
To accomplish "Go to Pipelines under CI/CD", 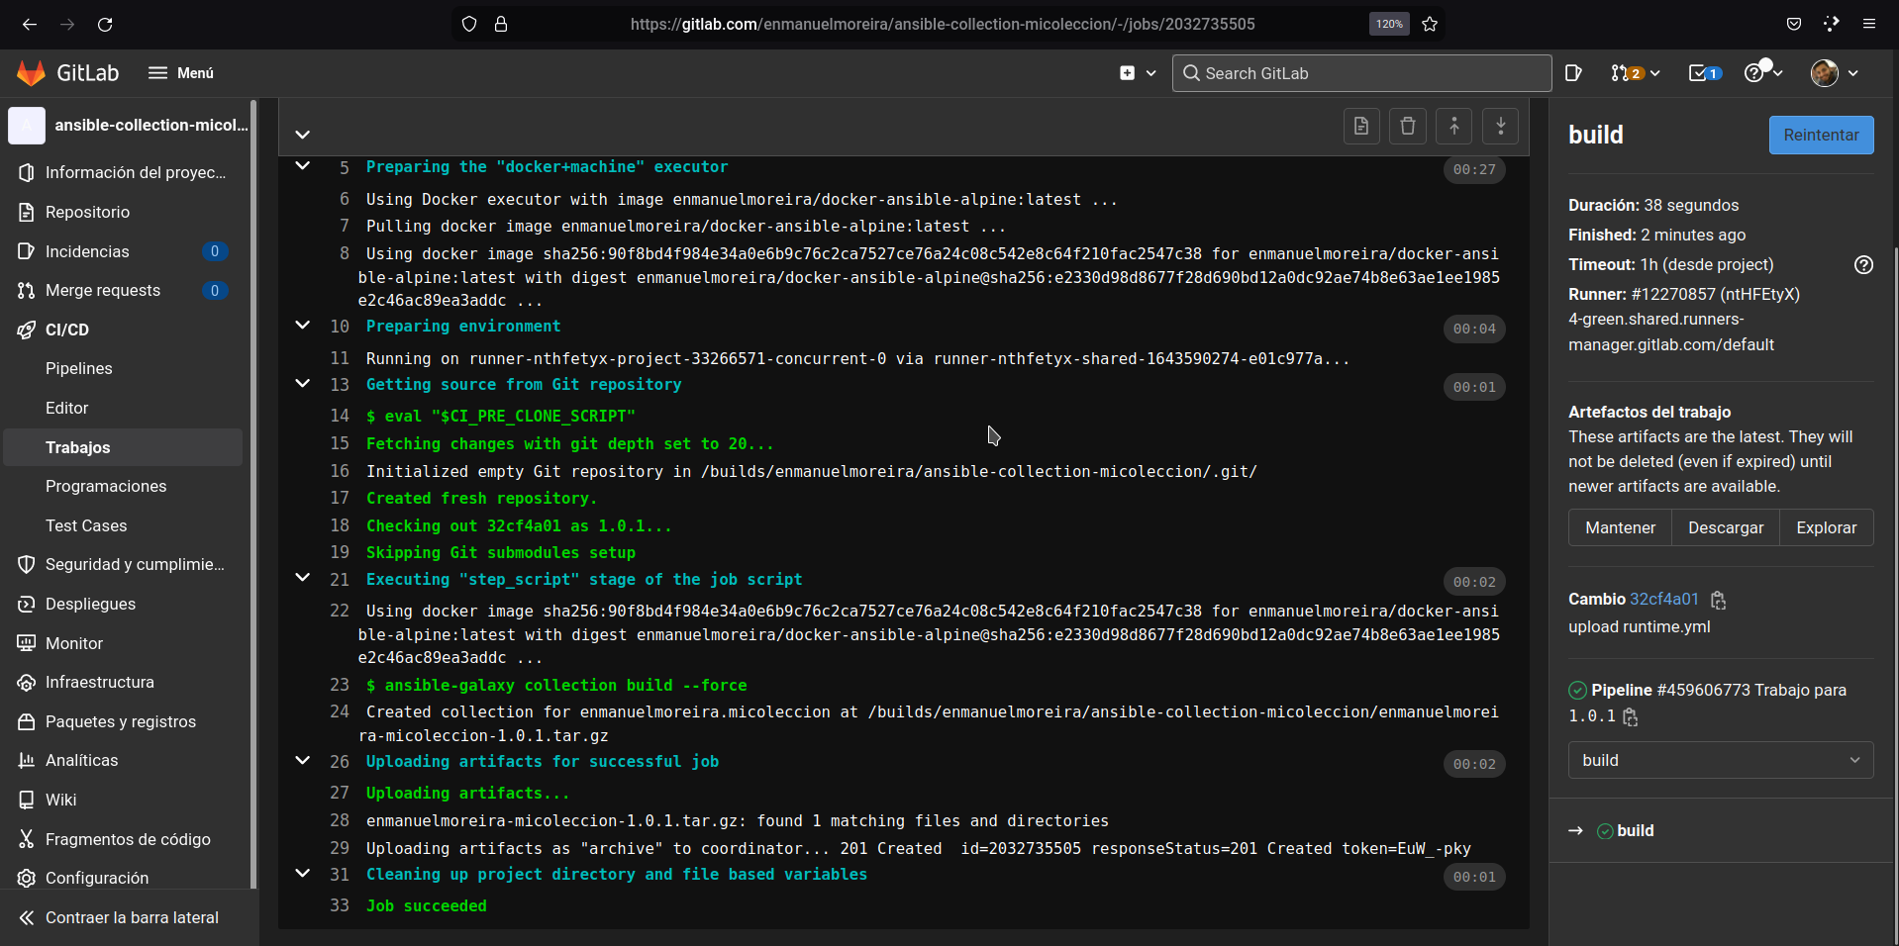I will (123, 368).
